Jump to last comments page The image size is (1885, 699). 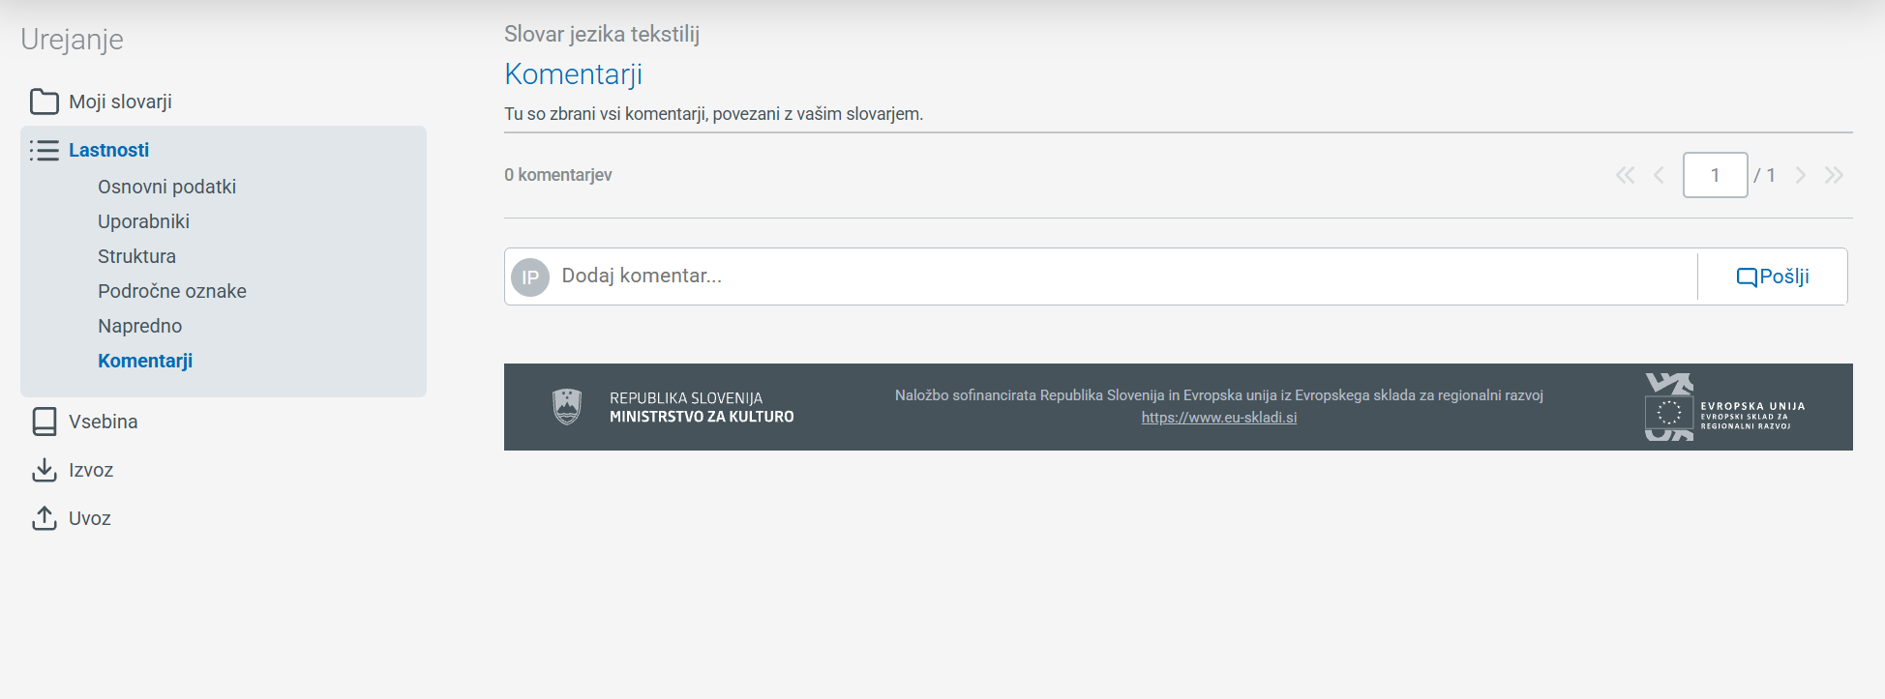pos(1834,175)
